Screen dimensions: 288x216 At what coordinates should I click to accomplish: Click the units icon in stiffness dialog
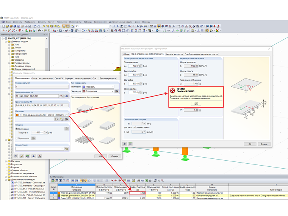130,144
